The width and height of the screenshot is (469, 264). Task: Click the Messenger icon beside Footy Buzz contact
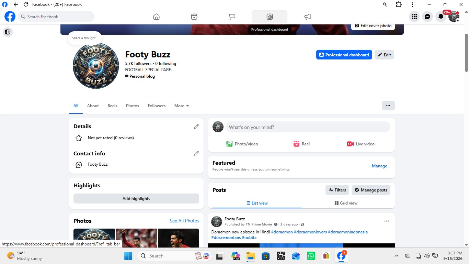click(79, 165)
